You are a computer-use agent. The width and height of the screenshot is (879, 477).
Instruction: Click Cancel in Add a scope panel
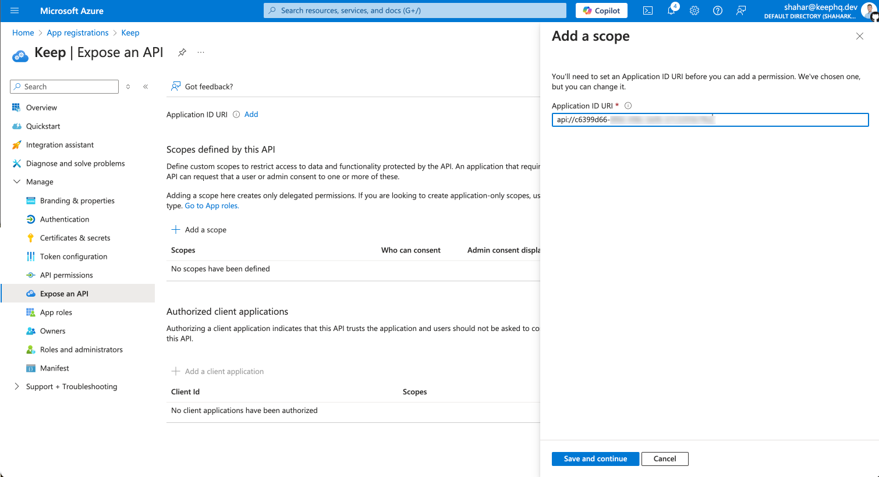665,459
